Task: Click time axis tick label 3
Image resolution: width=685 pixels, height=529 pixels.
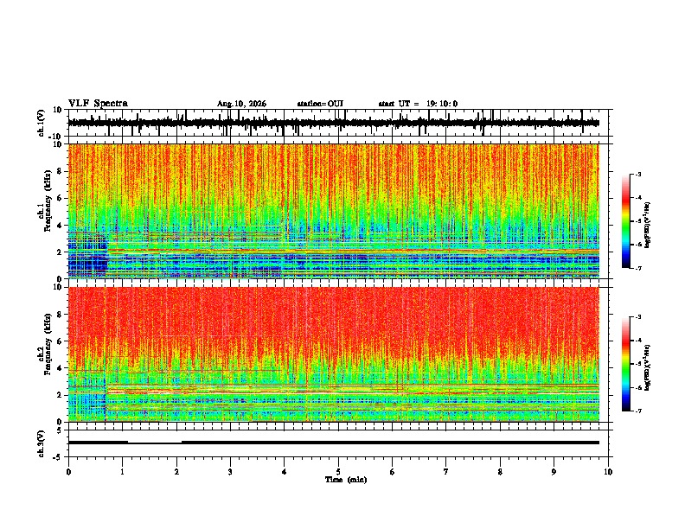Action: [230, 472]
